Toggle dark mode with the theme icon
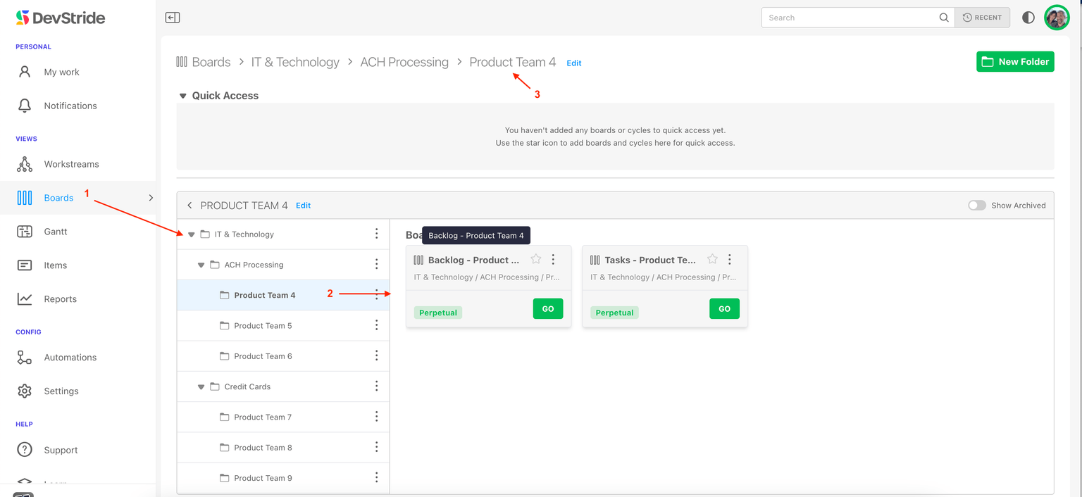Image resolution: width=1082 pixels, height=497 pixels. click(x=1028, y=17)
